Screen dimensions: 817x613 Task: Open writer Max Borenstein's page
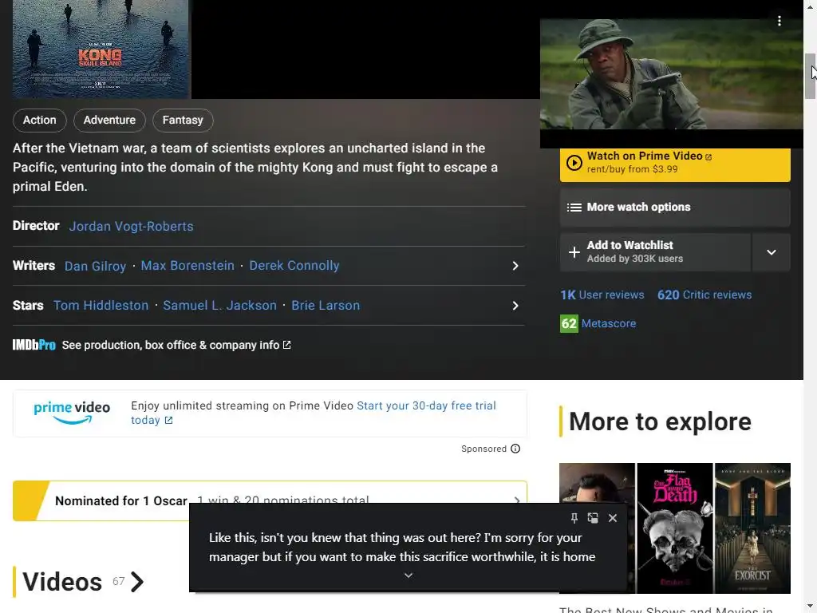[187, 266]
